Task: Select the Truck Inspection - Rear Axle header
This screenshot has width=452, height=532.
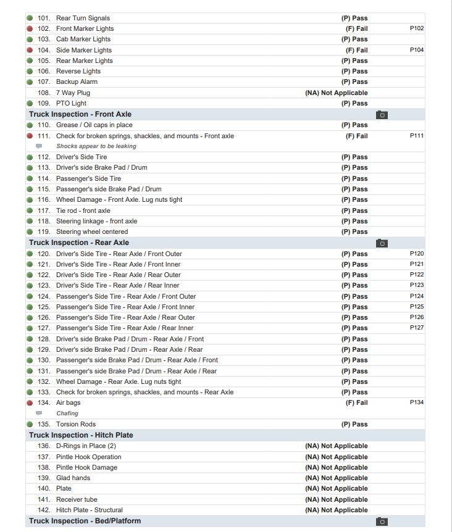Action: [x=79, y=243]
